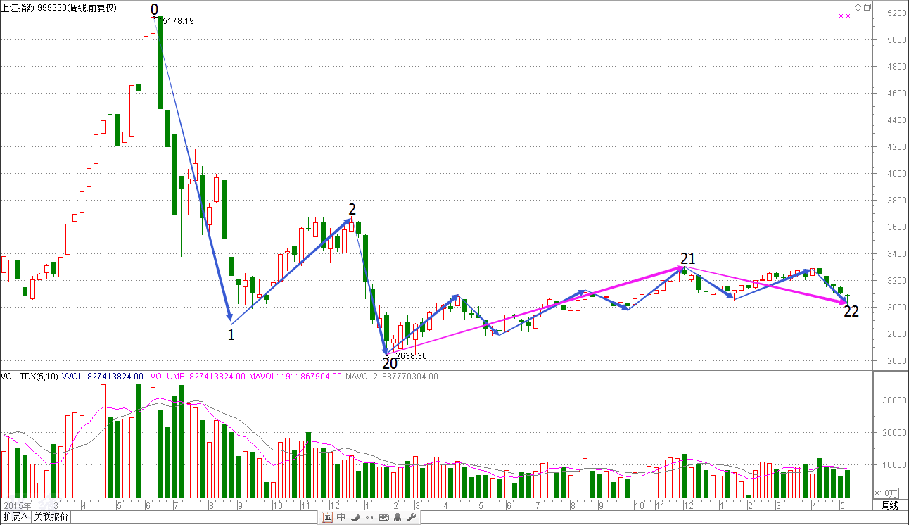Expand the 扩展 panel tab
The image size is (909, 525).
(15, 517)
